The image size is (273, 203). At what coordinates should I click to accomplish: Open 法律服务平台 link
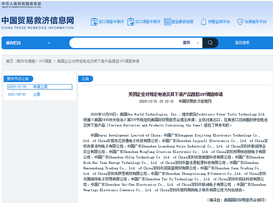255,22
